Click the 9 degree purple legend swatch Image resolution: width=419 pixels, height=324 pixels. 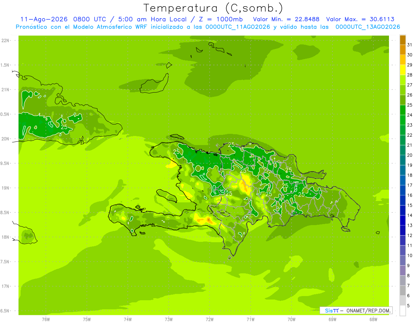[403, 261]
